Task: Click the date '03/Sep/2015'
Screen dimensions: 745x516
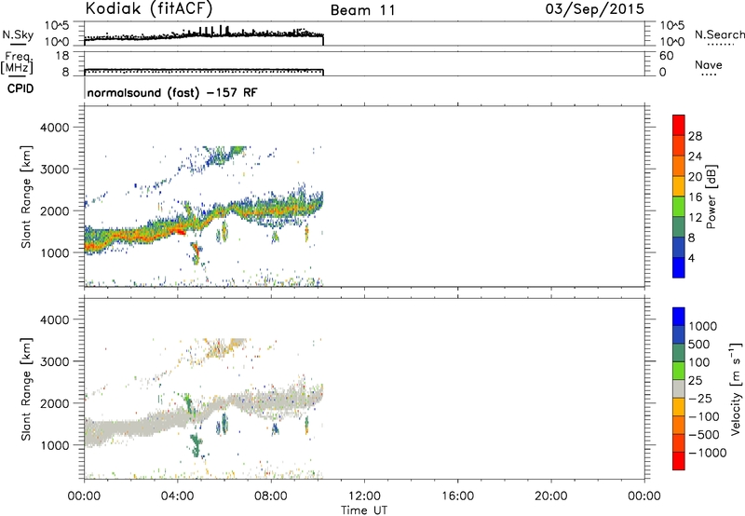Action: click(595, 9)
